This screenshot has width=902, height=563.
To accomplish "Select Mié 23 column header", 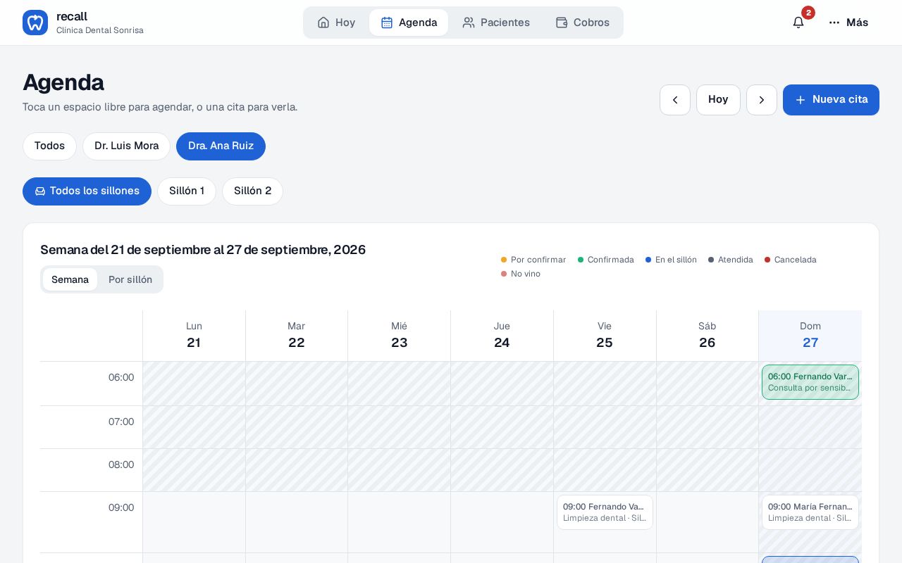I will (x=400, y=336).
